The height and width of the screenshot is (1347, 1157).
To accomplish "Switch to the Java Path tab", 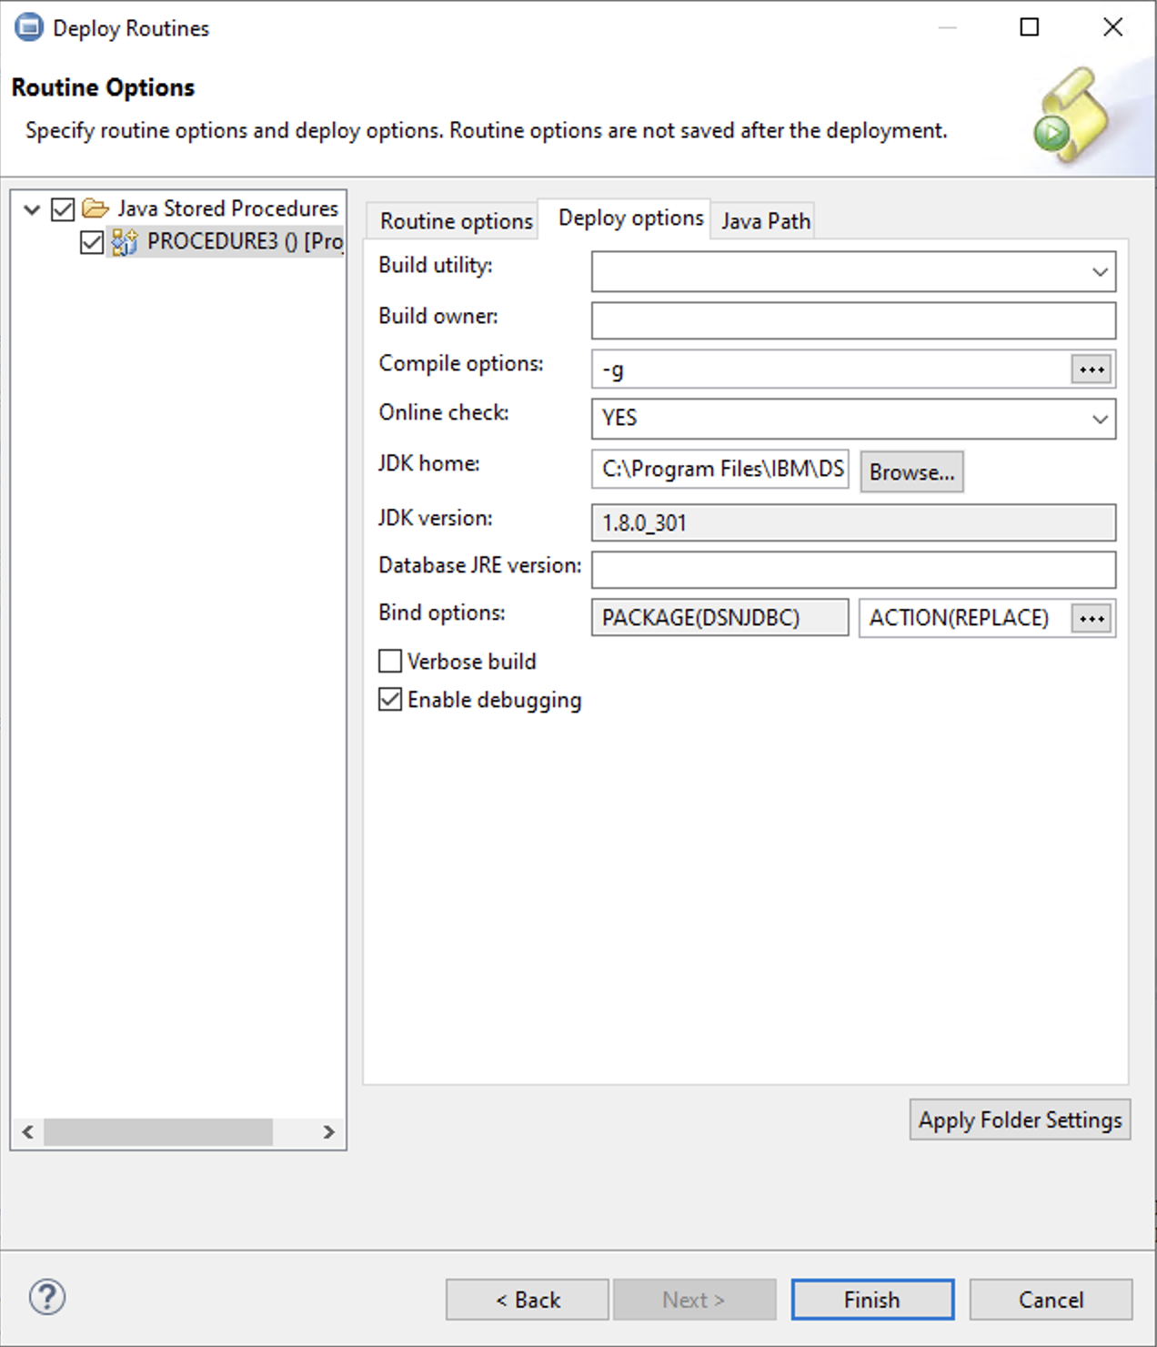I will point(765,221).
